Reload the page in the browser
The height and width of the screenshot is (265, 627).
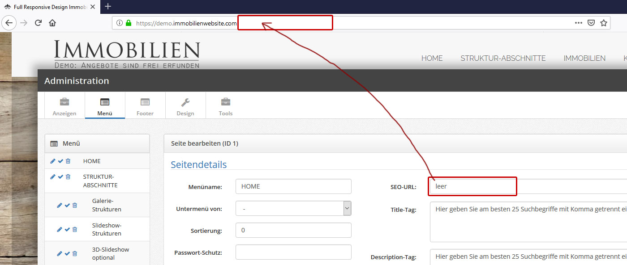38,23
